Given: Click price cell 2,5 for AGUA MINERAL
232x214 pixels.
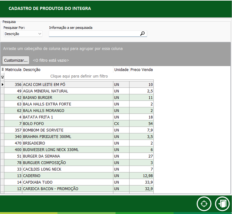Looking at the screenshot, I should (x=141, y=91).
